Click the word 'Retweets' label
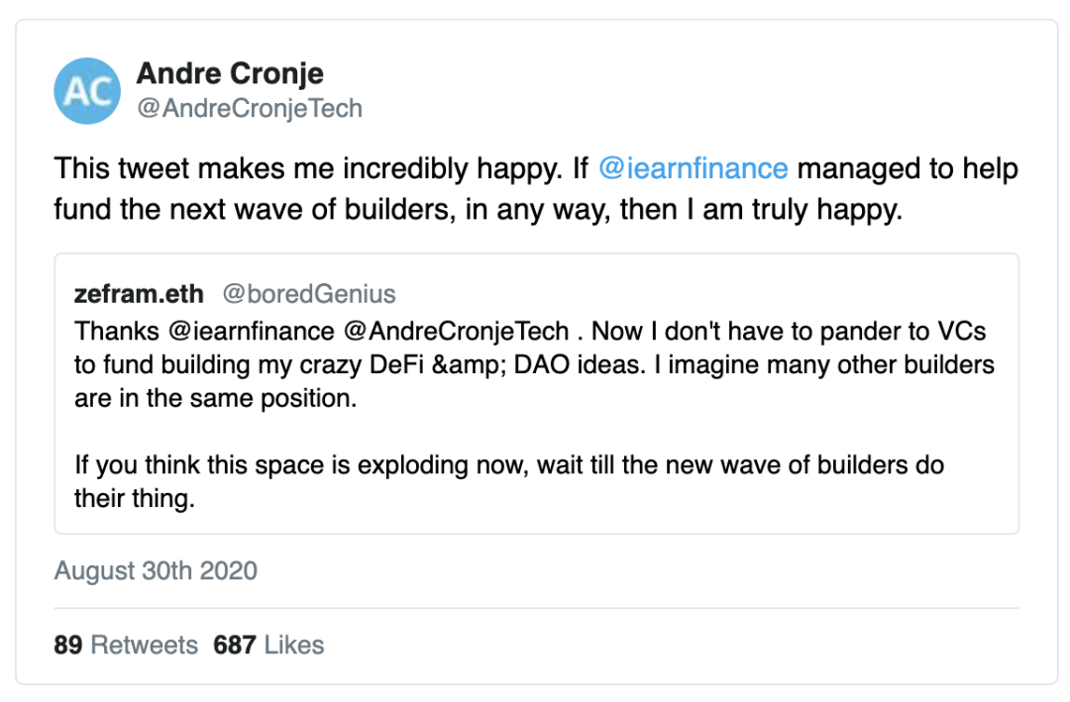 [x=144, y=646]
